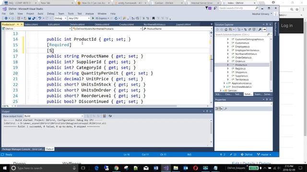Click Preview Selected Items icon in Solution Explorer
Screen dimensions: 307x172
pos(264,30)
